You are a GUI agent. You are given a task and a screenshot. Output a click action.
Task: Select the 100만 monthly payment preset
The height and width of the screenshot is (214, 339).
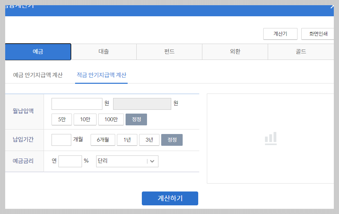(111, 119)
